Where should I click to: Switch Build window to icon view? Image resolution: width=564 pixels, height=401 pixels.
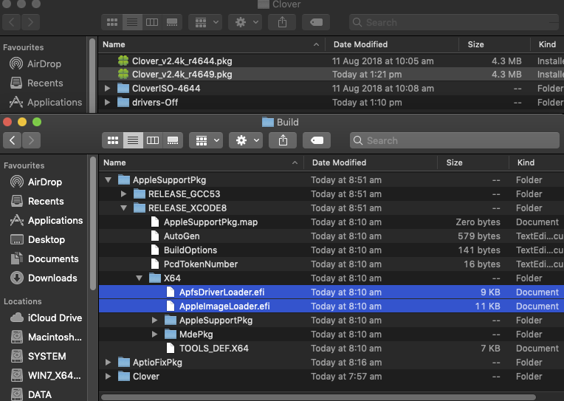pos(113,140)
